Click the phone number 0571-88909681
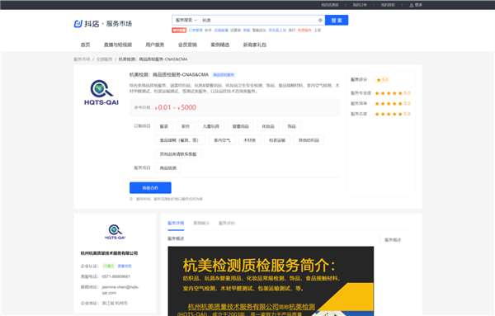 coord(116,276)
